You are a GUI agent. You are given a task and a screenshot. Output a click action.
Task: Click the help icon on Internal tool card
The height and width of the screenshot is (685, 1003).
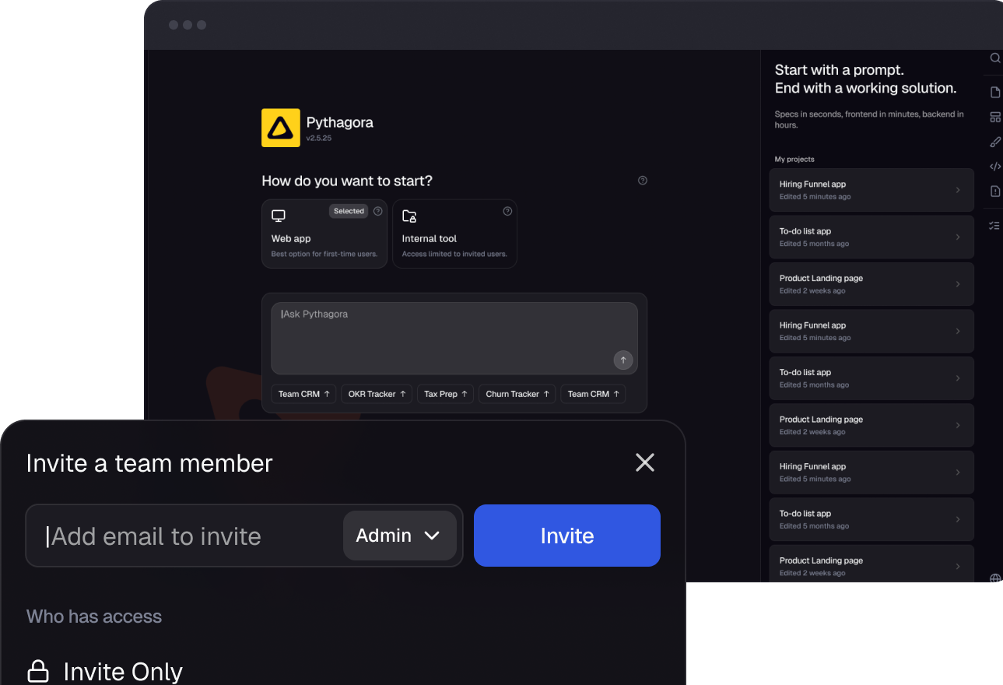(x=508, y=211)
